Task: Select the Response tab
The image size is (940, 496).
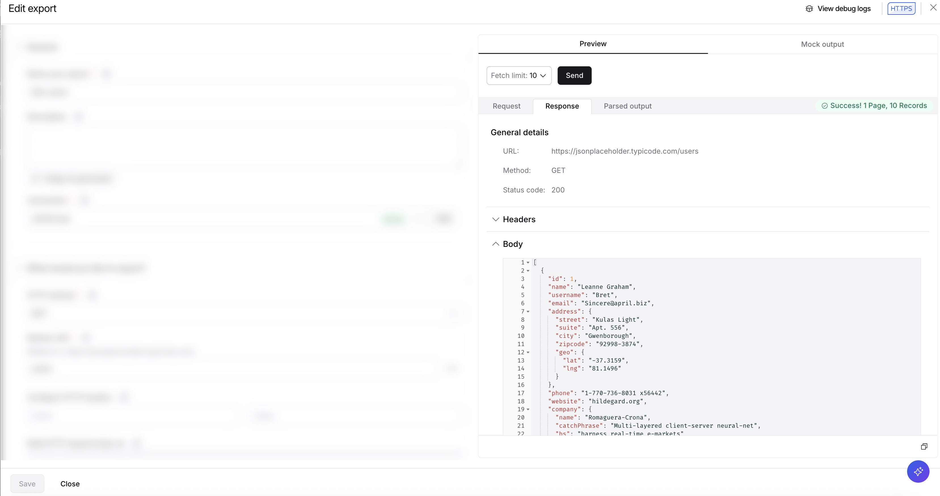Action: 562,106
